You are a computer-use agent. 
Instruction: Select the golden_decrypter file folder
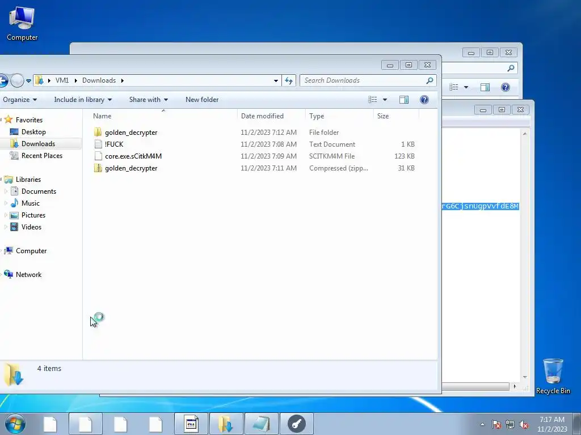pos(131,133)
